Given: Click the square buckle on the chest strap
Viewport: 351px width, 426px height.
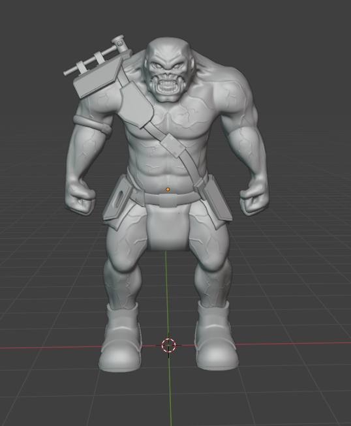Looking at the screenshot, I should point(172,145).
